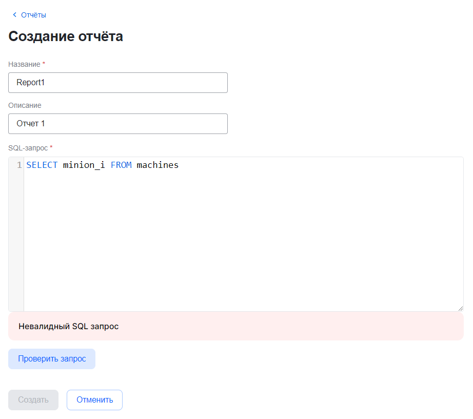The height and width of the screenshot is (419, 473).
Task: Click the Название field label
Action: [24, 64]
